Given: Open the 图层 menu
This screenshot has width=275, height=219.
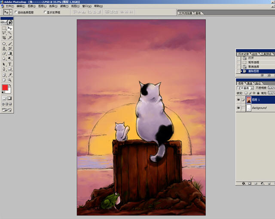Looking at the screenshot, I should click(x=42, y=6).
